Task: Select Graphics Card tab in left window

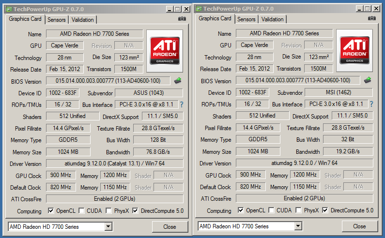Action: click(25, 19)
